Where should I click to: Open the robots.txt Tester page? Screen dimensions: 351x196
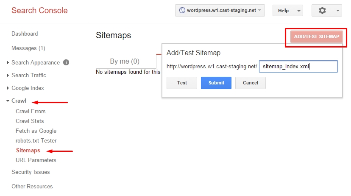(36, 141)
